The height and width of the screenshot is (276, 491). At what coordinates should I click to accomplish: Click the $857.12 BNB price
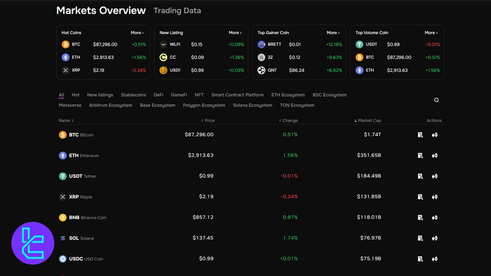tap(203, 217)
